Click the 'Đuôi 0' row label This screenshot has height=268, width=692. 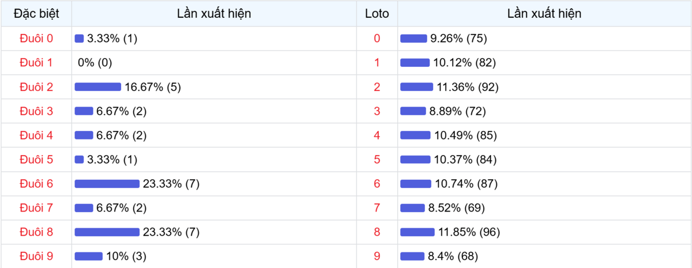36,39
